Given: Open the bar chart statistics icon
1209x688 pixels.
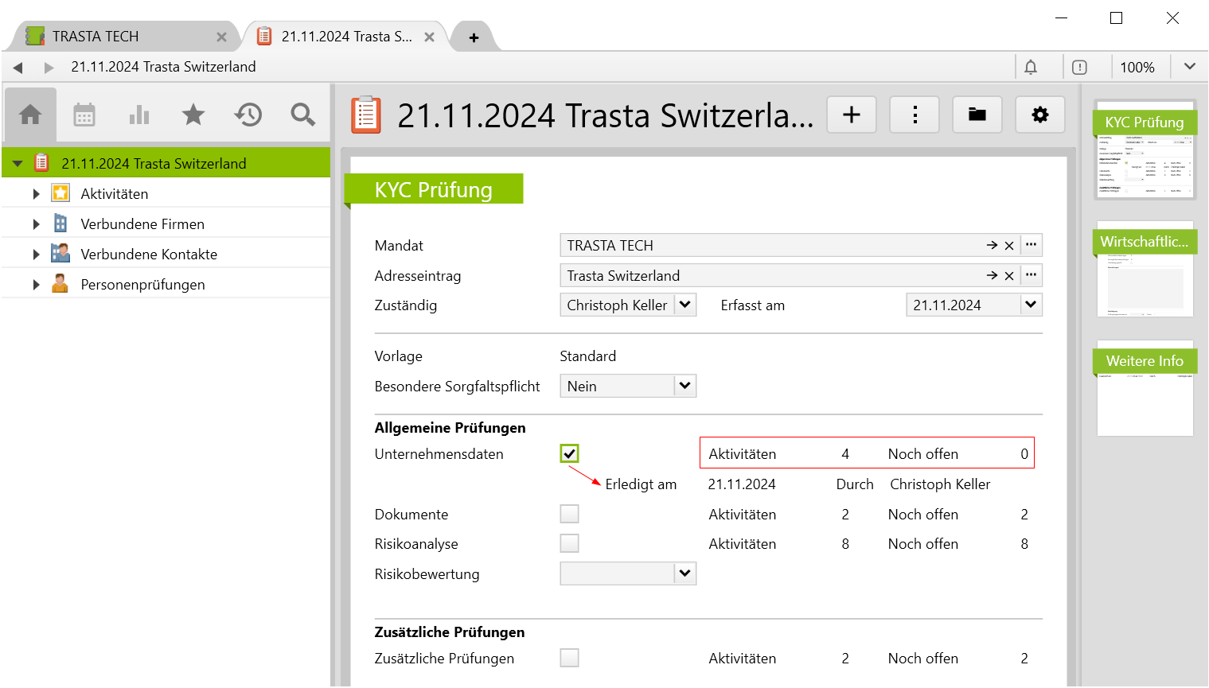Looking at the screenshot, I should coord(139,115).
